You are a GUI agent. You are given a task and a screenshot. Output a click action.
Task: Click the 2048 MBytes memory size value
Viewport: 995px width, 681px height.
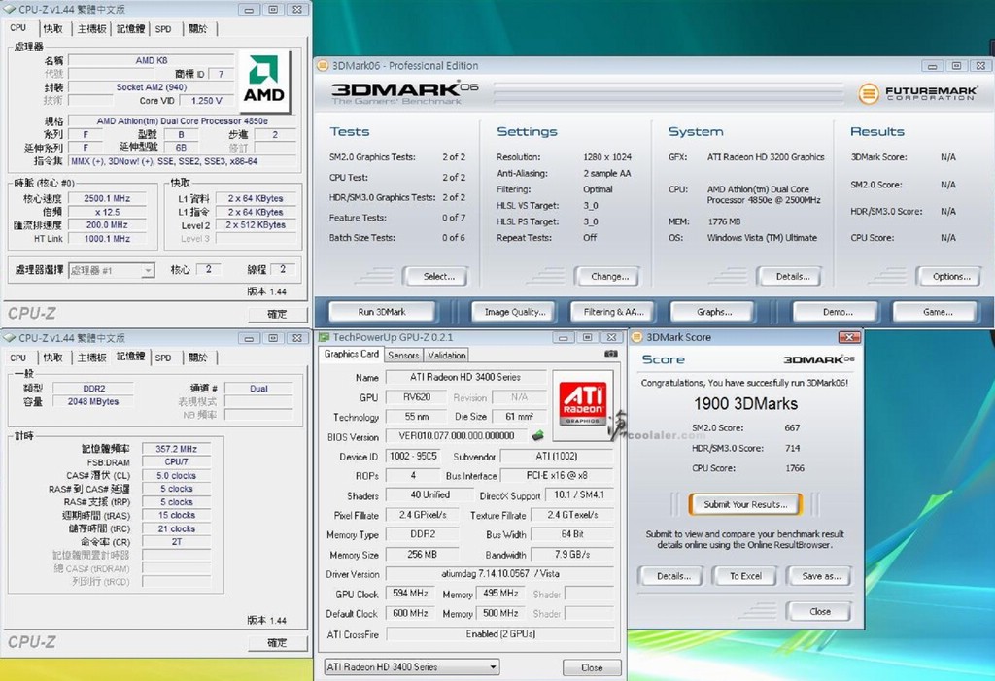(x=92, y=401)
